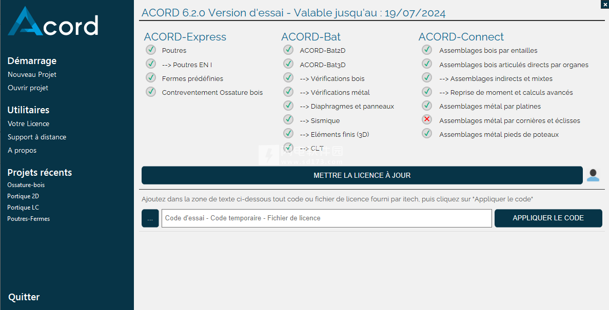Viewport: 609px width, 310px height.
Task: Click the check icon for Sismique
Action: (288, 119)
